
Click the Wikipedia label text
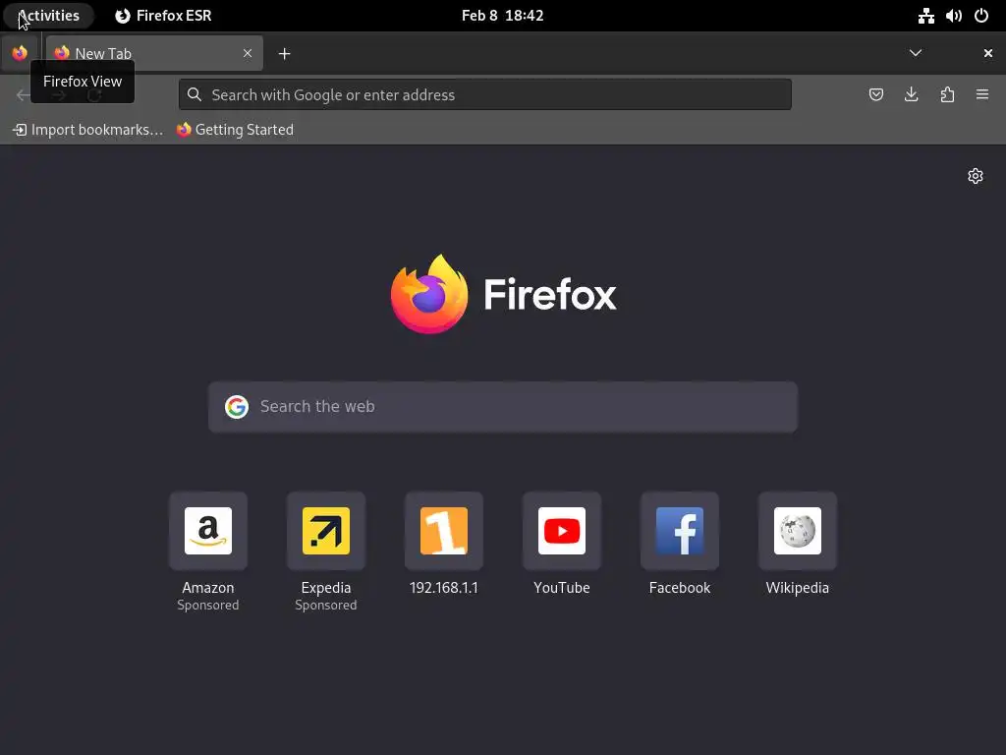point(798,588)
